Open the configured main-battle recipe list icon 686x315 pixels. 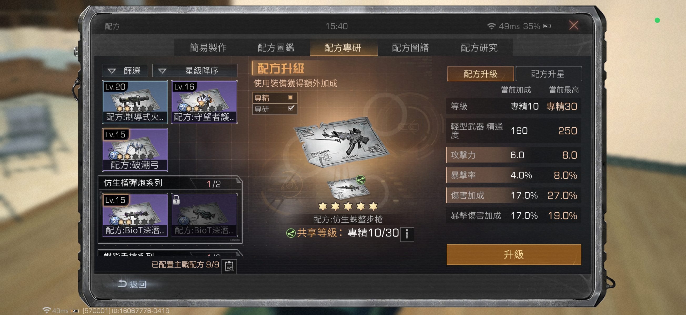229,266
